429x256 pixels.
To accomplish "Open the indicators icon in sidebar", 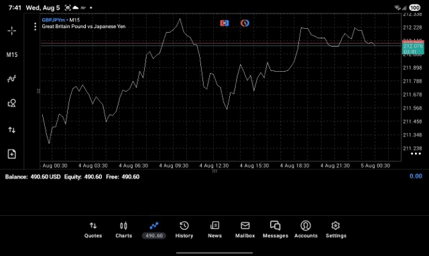I will [x=12, y=79].
